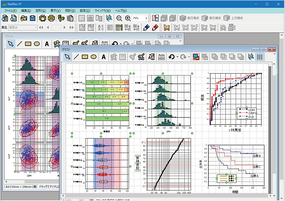Open the 表示(V) menu

pyautogui.click(x=55, y=11)
